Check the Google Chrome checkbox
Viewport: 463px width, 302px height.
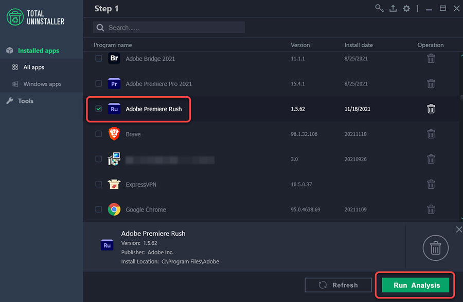(99, 209)
